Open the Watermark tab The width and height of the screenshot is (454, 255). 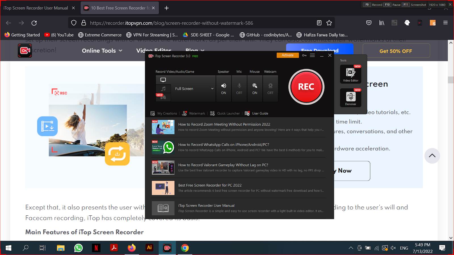(194, 113)
